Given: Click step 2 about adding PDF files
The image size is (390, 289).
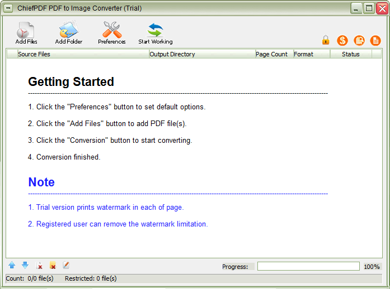Looking at the screenshot, I should [107, 123].
